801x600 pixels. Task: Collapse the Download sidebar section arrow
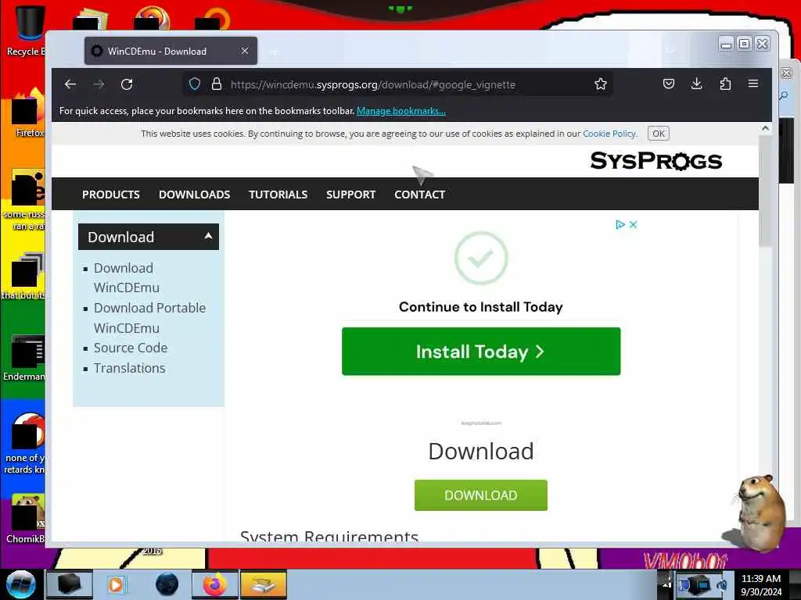(208, 236)
